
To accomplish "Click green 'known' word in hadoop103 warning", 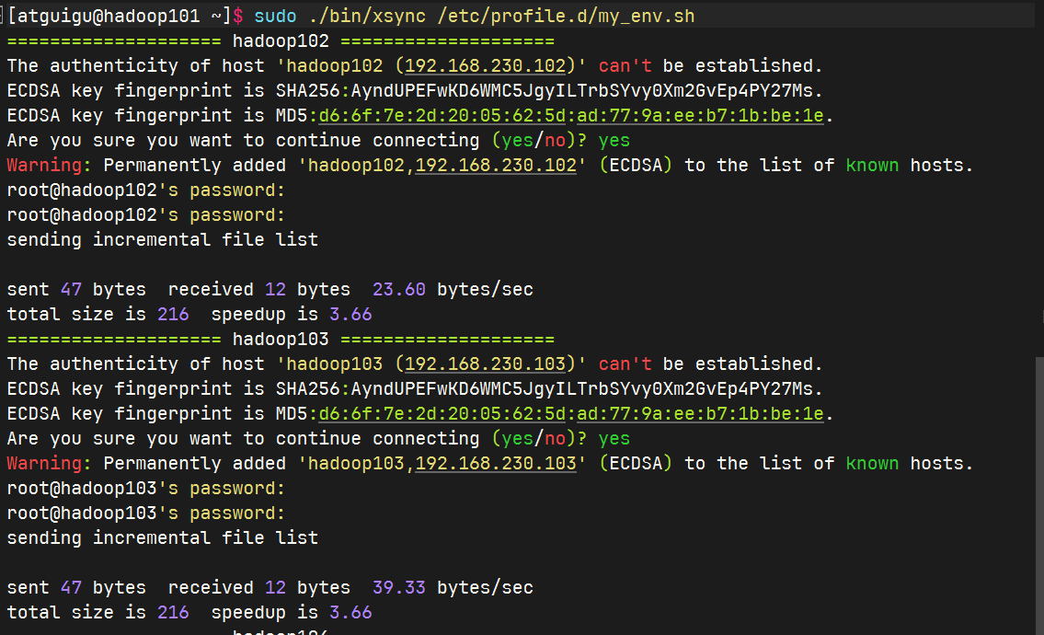I will click(872, 463).
